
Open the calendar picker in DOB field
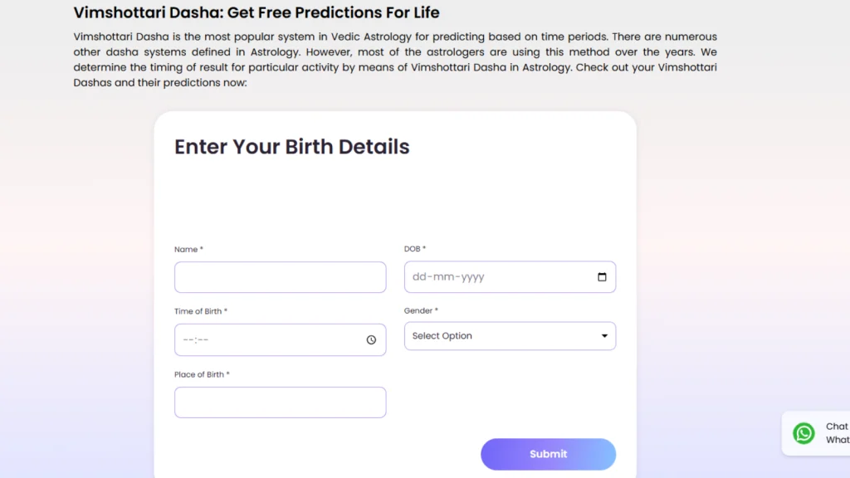(602, 277)
